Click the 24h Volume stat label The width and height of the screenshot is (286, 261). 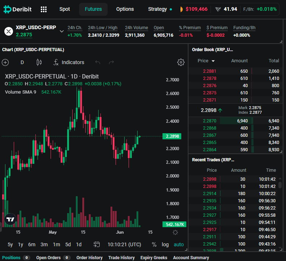tap(136, 28)
